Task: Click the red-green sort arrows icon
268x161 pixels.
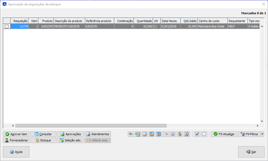Action: coord(158,134)
